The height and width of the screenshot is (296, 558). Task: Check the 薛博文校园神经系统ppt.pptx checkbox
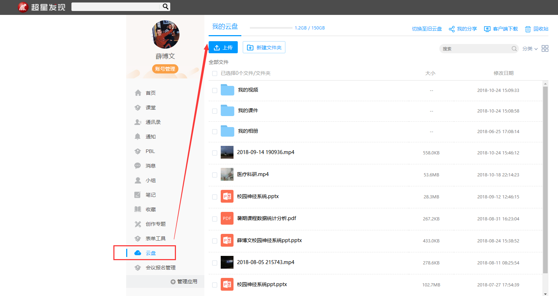point(215,241)
